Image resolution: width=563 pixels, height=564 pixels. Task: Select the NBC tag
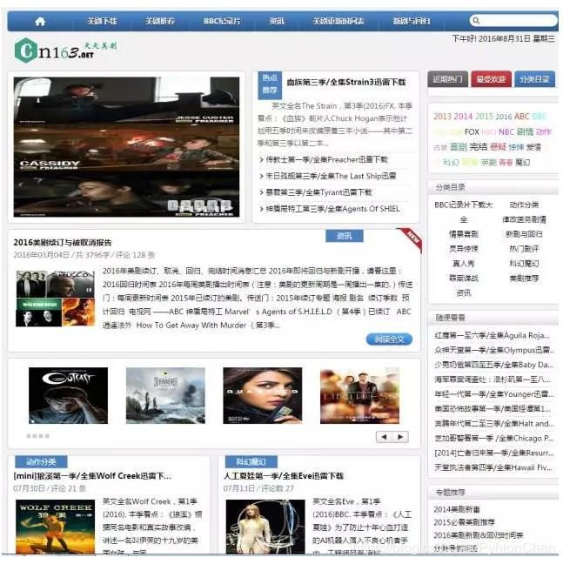(x=506, y=132)
